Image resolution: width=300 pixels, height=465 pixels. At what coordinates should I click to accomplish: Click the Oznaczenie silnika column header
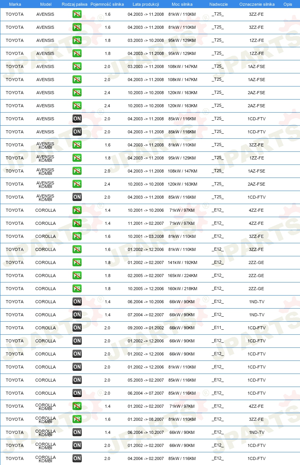(257, 4)
